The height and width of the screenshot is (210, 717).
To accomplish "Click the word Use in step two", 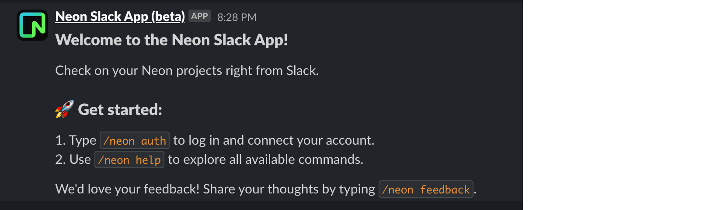I will pyautogui.click(x=80, y=159).
